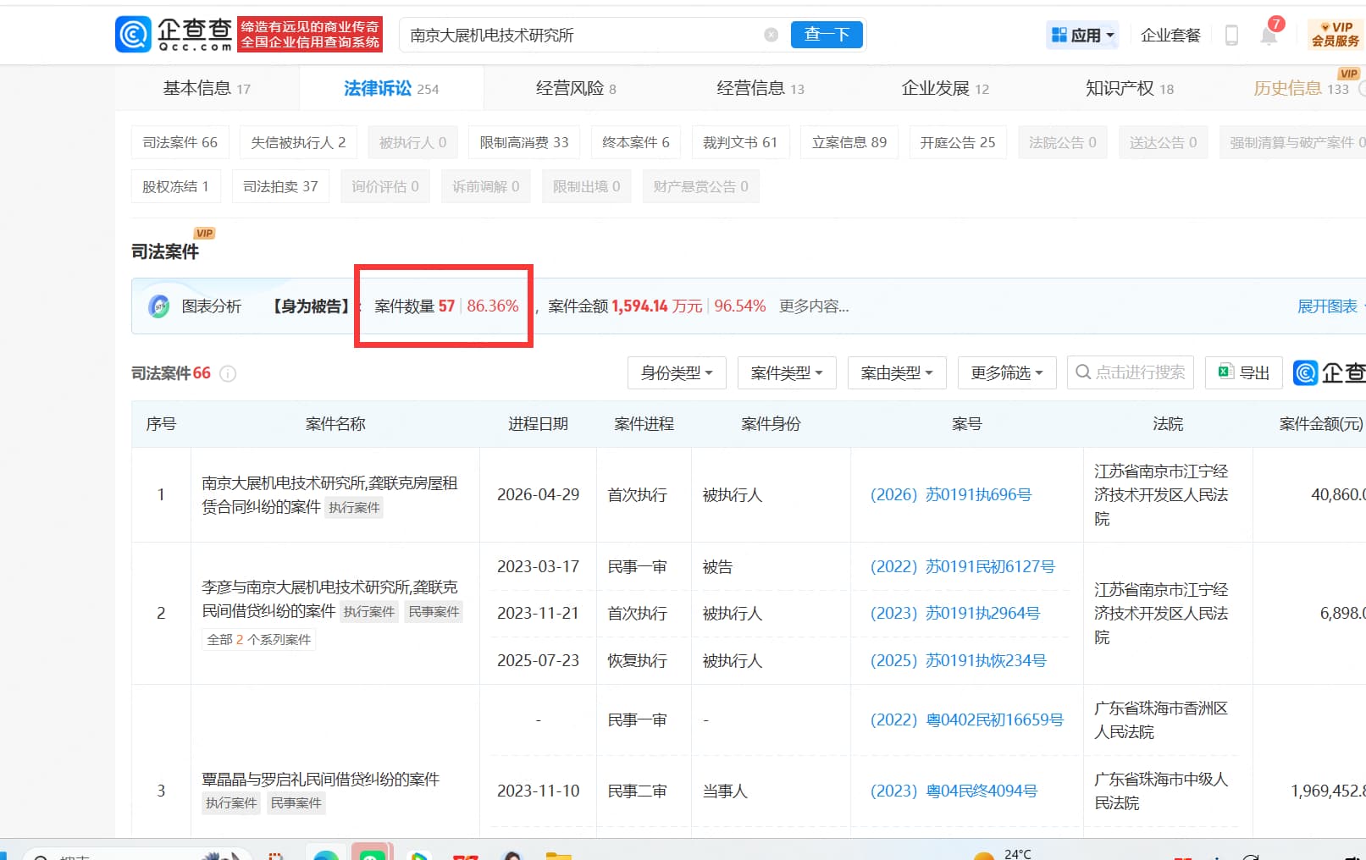The width and height of the screenshot is (1366, 860).
Task: Open the 案件类型 filter dropdown
Action: click(787, 372)
